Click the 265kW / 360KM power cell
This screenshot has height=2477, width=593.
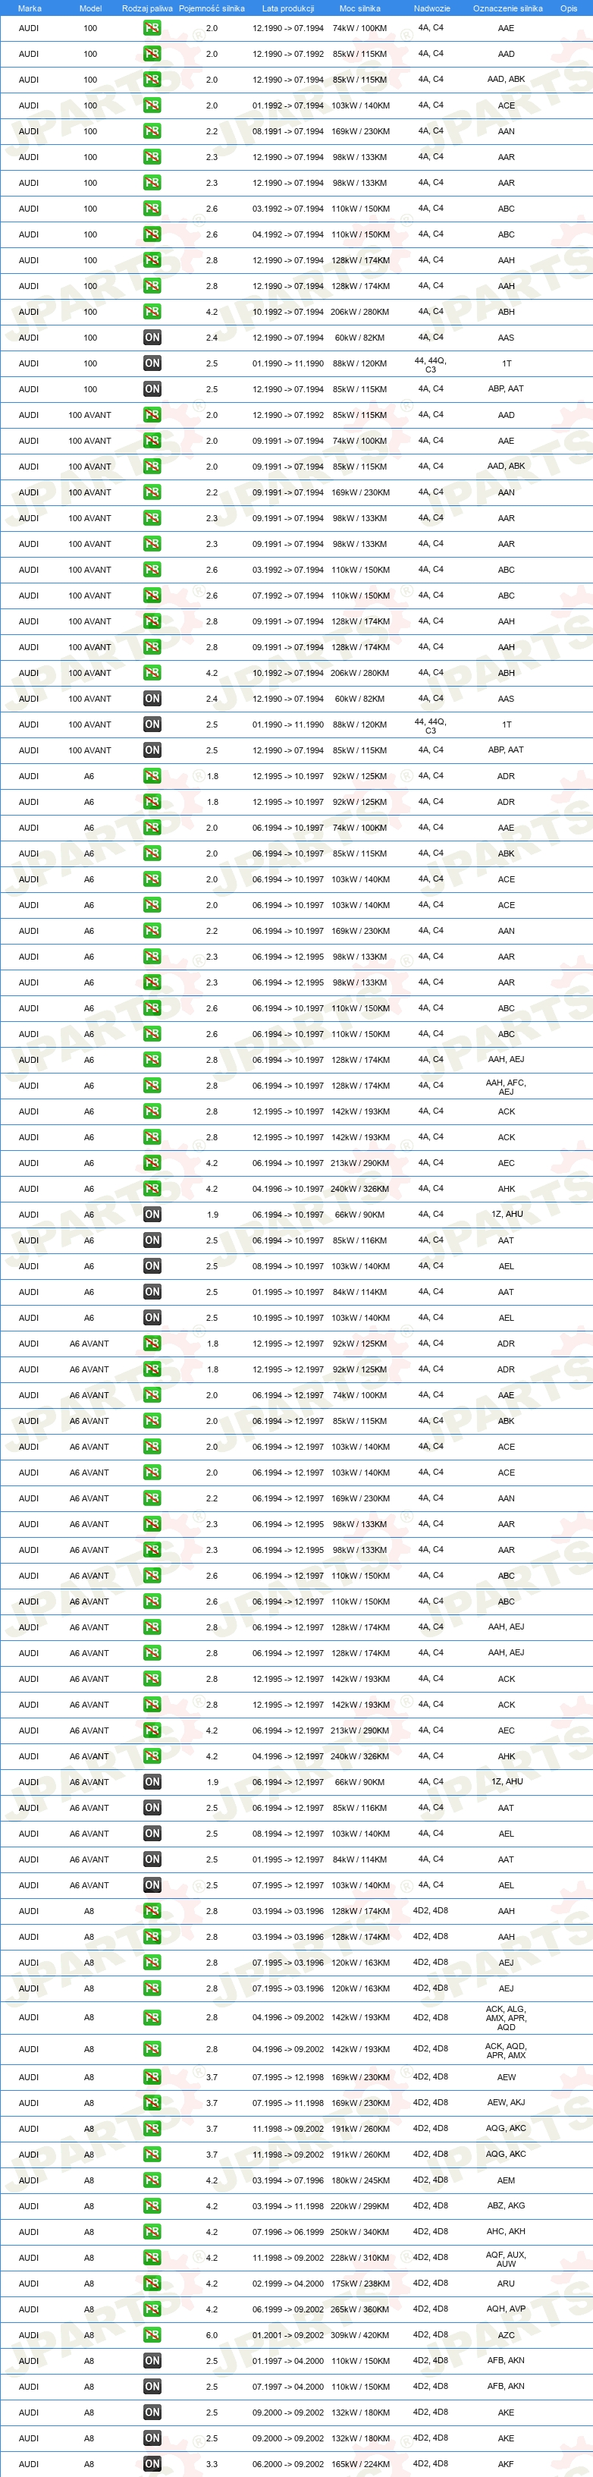tap(360, 2311)
